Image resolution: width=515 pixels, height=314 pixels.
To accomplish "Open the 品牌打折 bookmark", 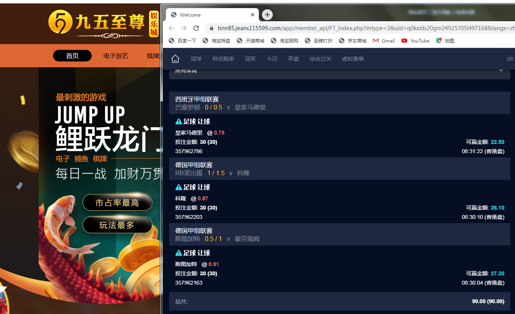I will click(319, 41).
